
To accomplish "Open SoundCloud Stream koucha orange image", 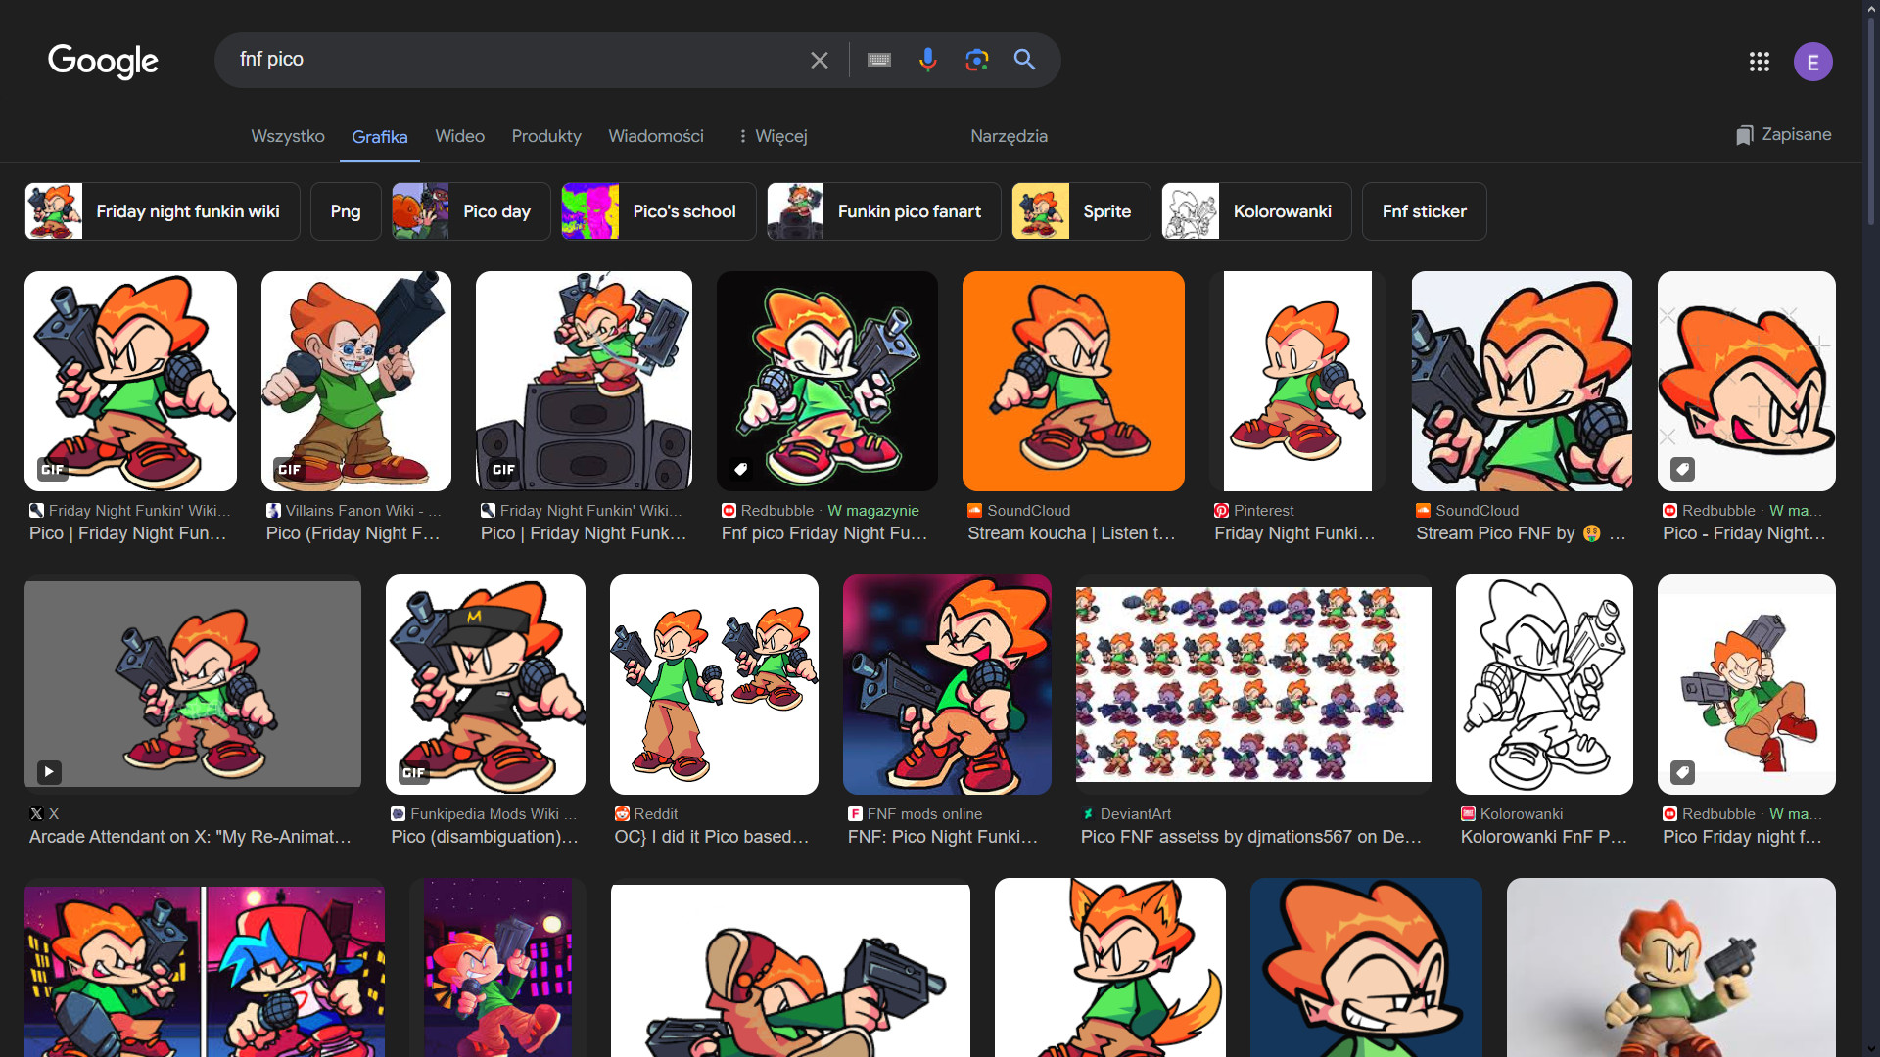I will (1073, 381).
